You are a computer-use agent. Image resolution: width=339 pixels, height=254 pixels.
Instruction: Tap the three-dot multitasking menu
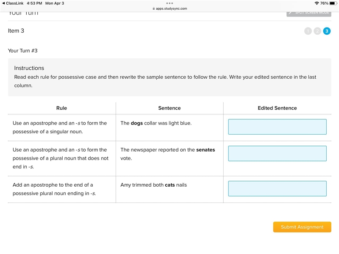point(169,3)
